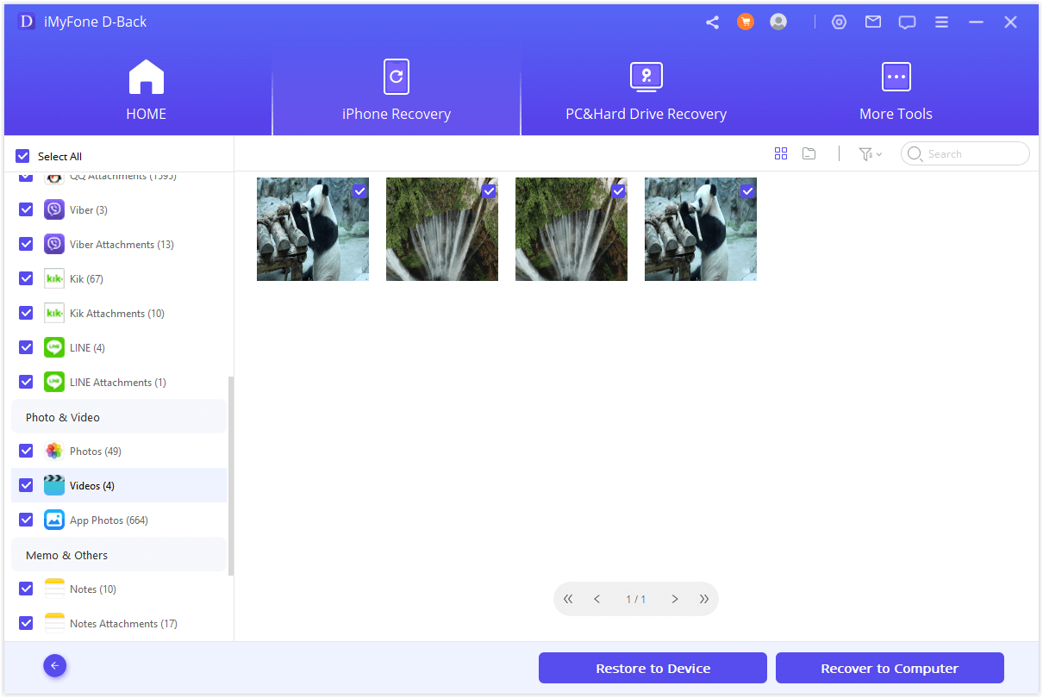Open the user account profile icon
Image resolution: width=1043 pixels, height=698 pixels.
tap(778, 22)
